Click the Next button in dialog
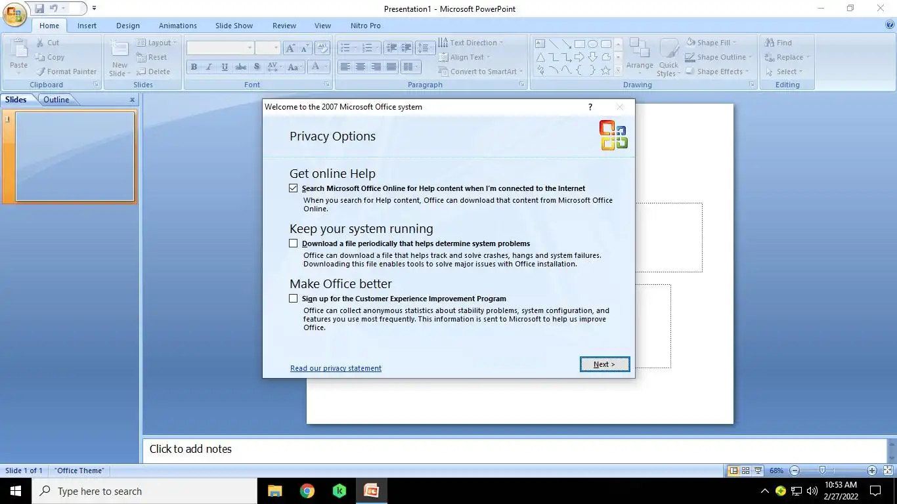The width and height of the screenshot is (897, 504). (x=605, y=364)
